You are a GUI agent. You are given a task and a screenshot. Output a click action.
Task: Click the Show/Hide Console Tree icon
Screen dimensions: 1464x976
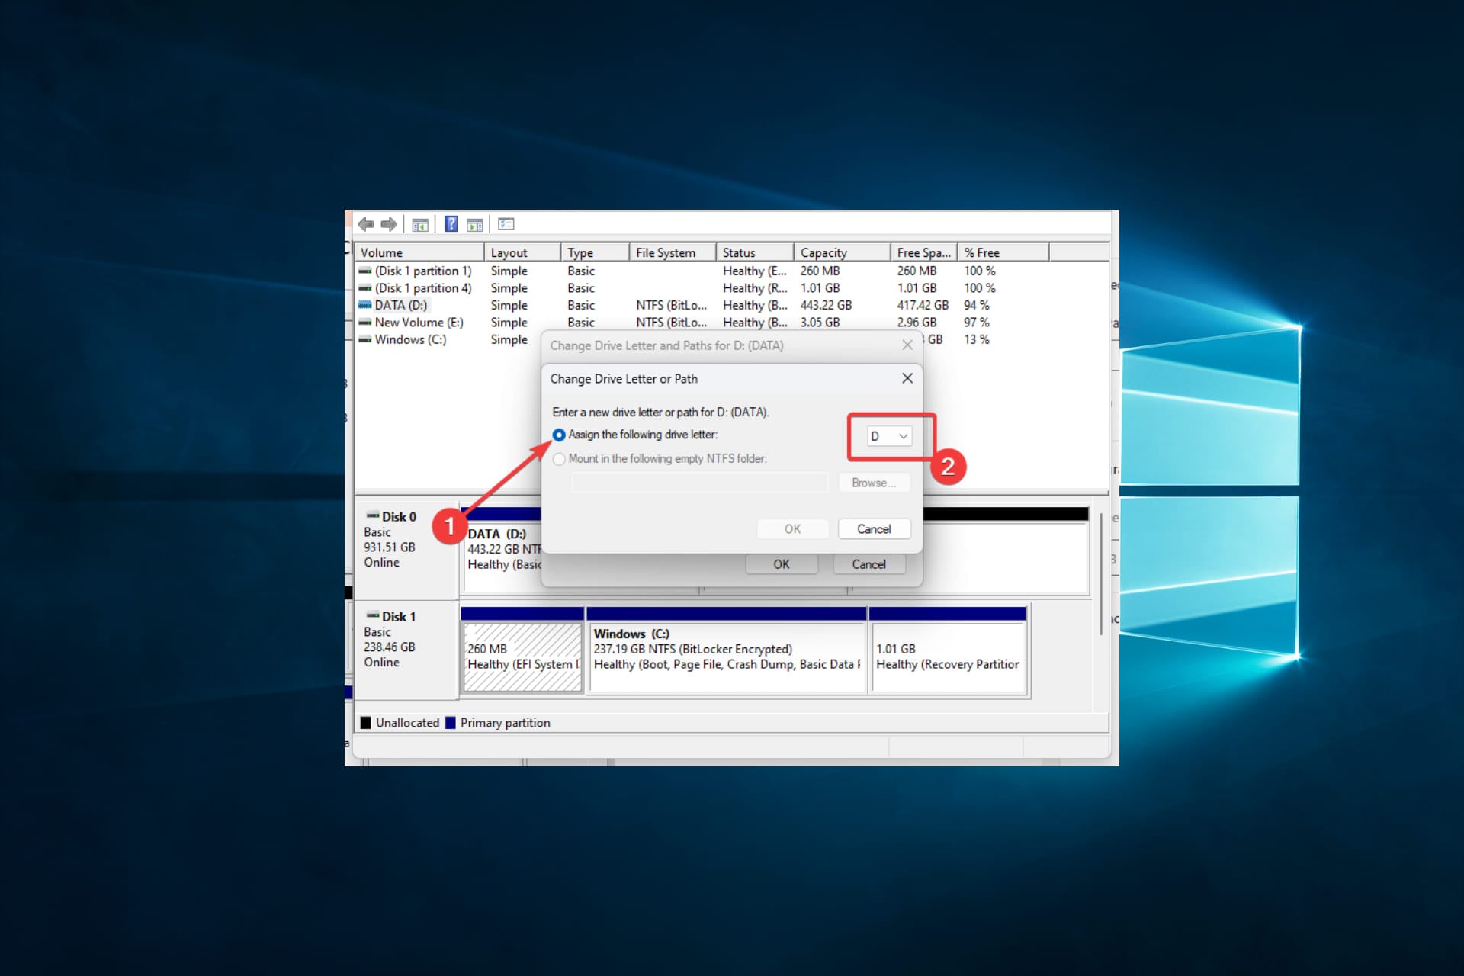pyautogui.click(x=419, y=224)
